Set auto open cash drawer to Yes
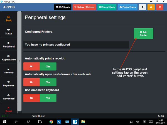This screenshot has width=167, height=125. [x=48, y=82]
